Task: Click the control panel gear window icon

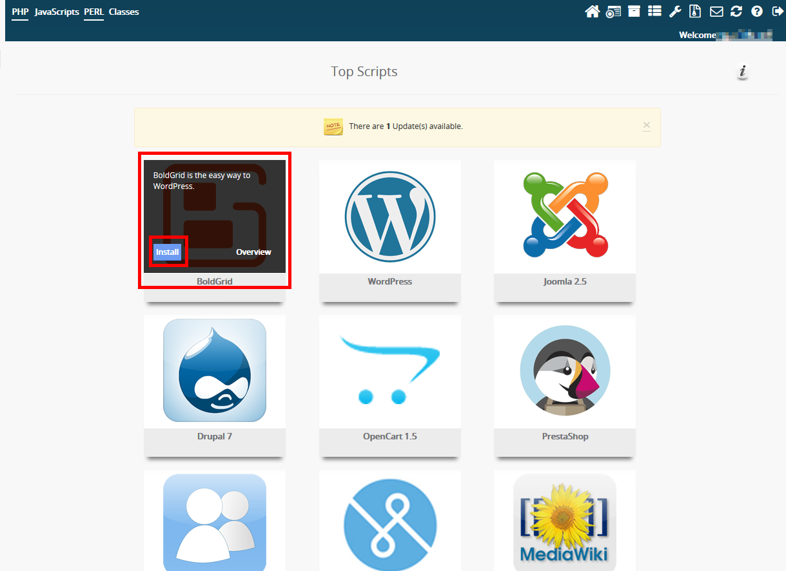Action: (x=613, y=12)
